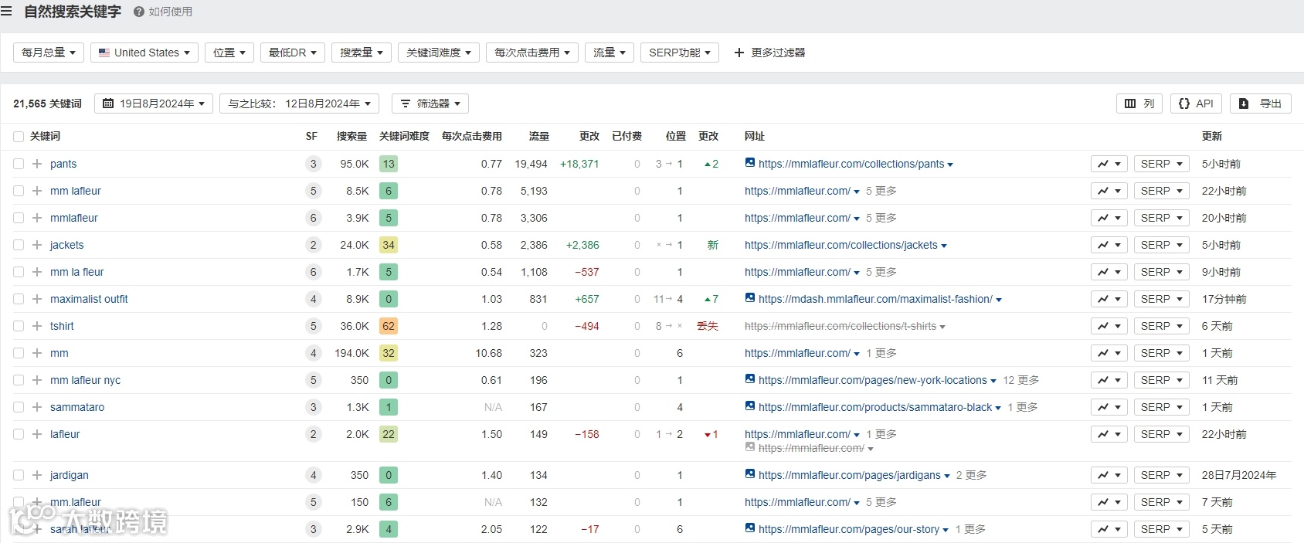The width and height of the screenshot is (1304, 543).
Task: Open the 流量 filter dropdown
Action: point(610,53)
